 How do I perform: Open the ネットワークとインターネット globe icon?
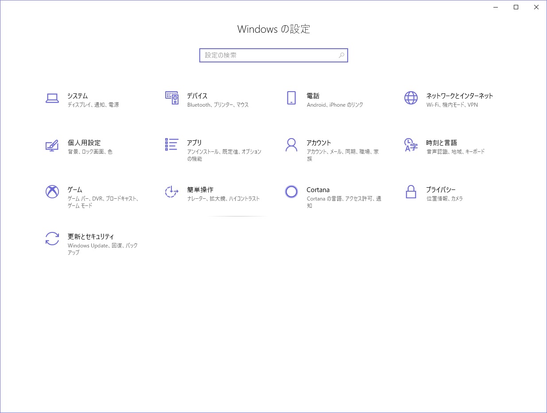[x=411, y=98]
